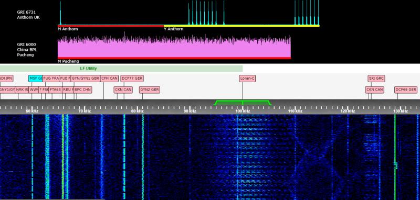The height and width of the screenshot is (200, 420).
Task: Select the CKN CAN label near 125 kHz
Action: coord(374,90)
